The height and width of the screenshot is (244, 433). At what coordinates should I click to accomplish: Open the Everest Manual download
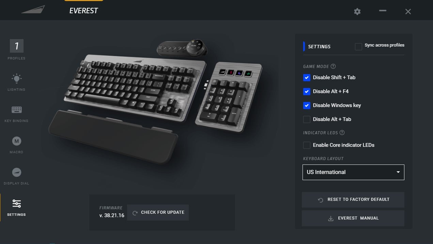coord(353,218)
